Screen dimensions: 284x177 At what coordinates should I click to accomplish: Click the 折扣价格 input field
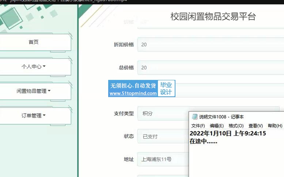pos(211,45)
